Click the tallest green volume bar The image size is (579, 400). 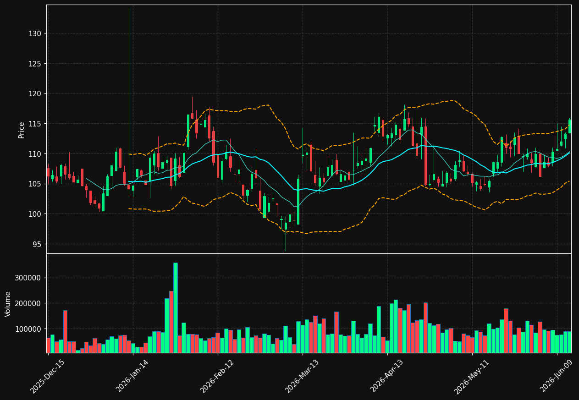click(175, 307)
